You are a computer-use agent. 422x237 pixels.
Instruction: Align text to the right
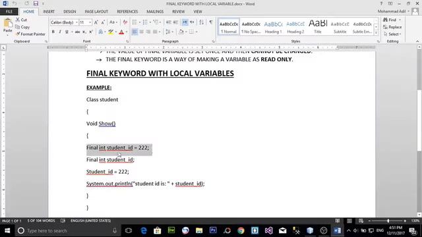click(148, 32)
